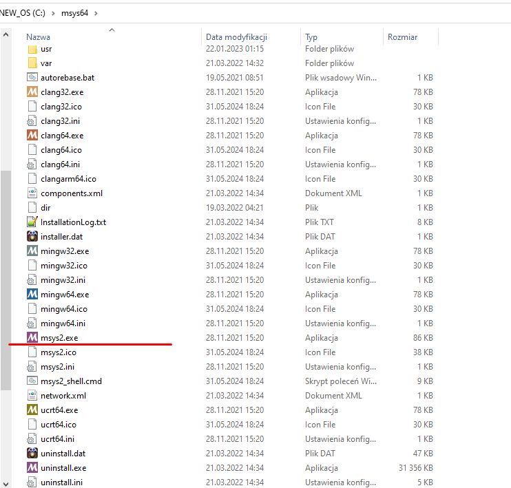511x488 pixels.
Task: Click the dir file icon
Action: pyautogui.click(x=32, y=207)
